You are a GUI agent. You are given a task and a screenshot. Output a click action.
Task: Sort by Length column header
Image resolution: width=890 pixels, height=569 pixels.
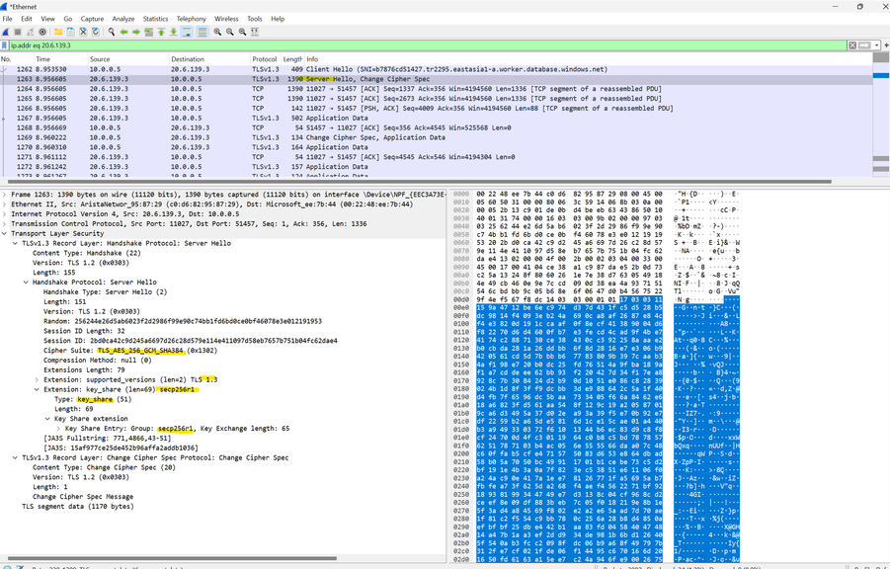pyautogui.click(x=292, y=59)
